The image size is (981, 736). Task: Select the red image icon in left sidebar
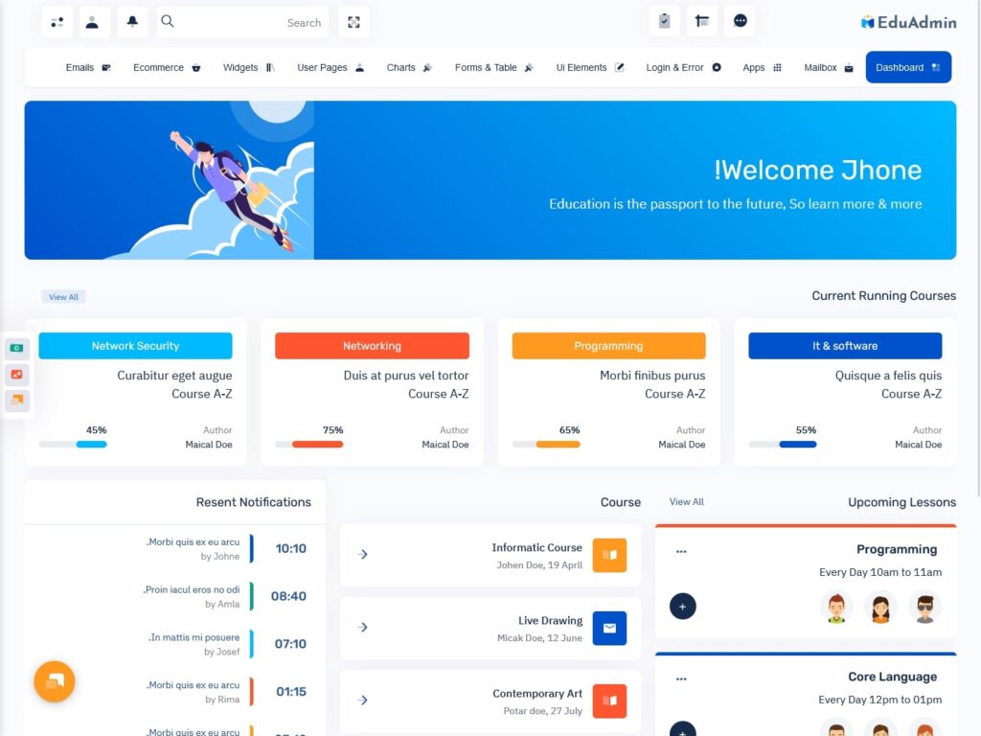click(17, 374)
